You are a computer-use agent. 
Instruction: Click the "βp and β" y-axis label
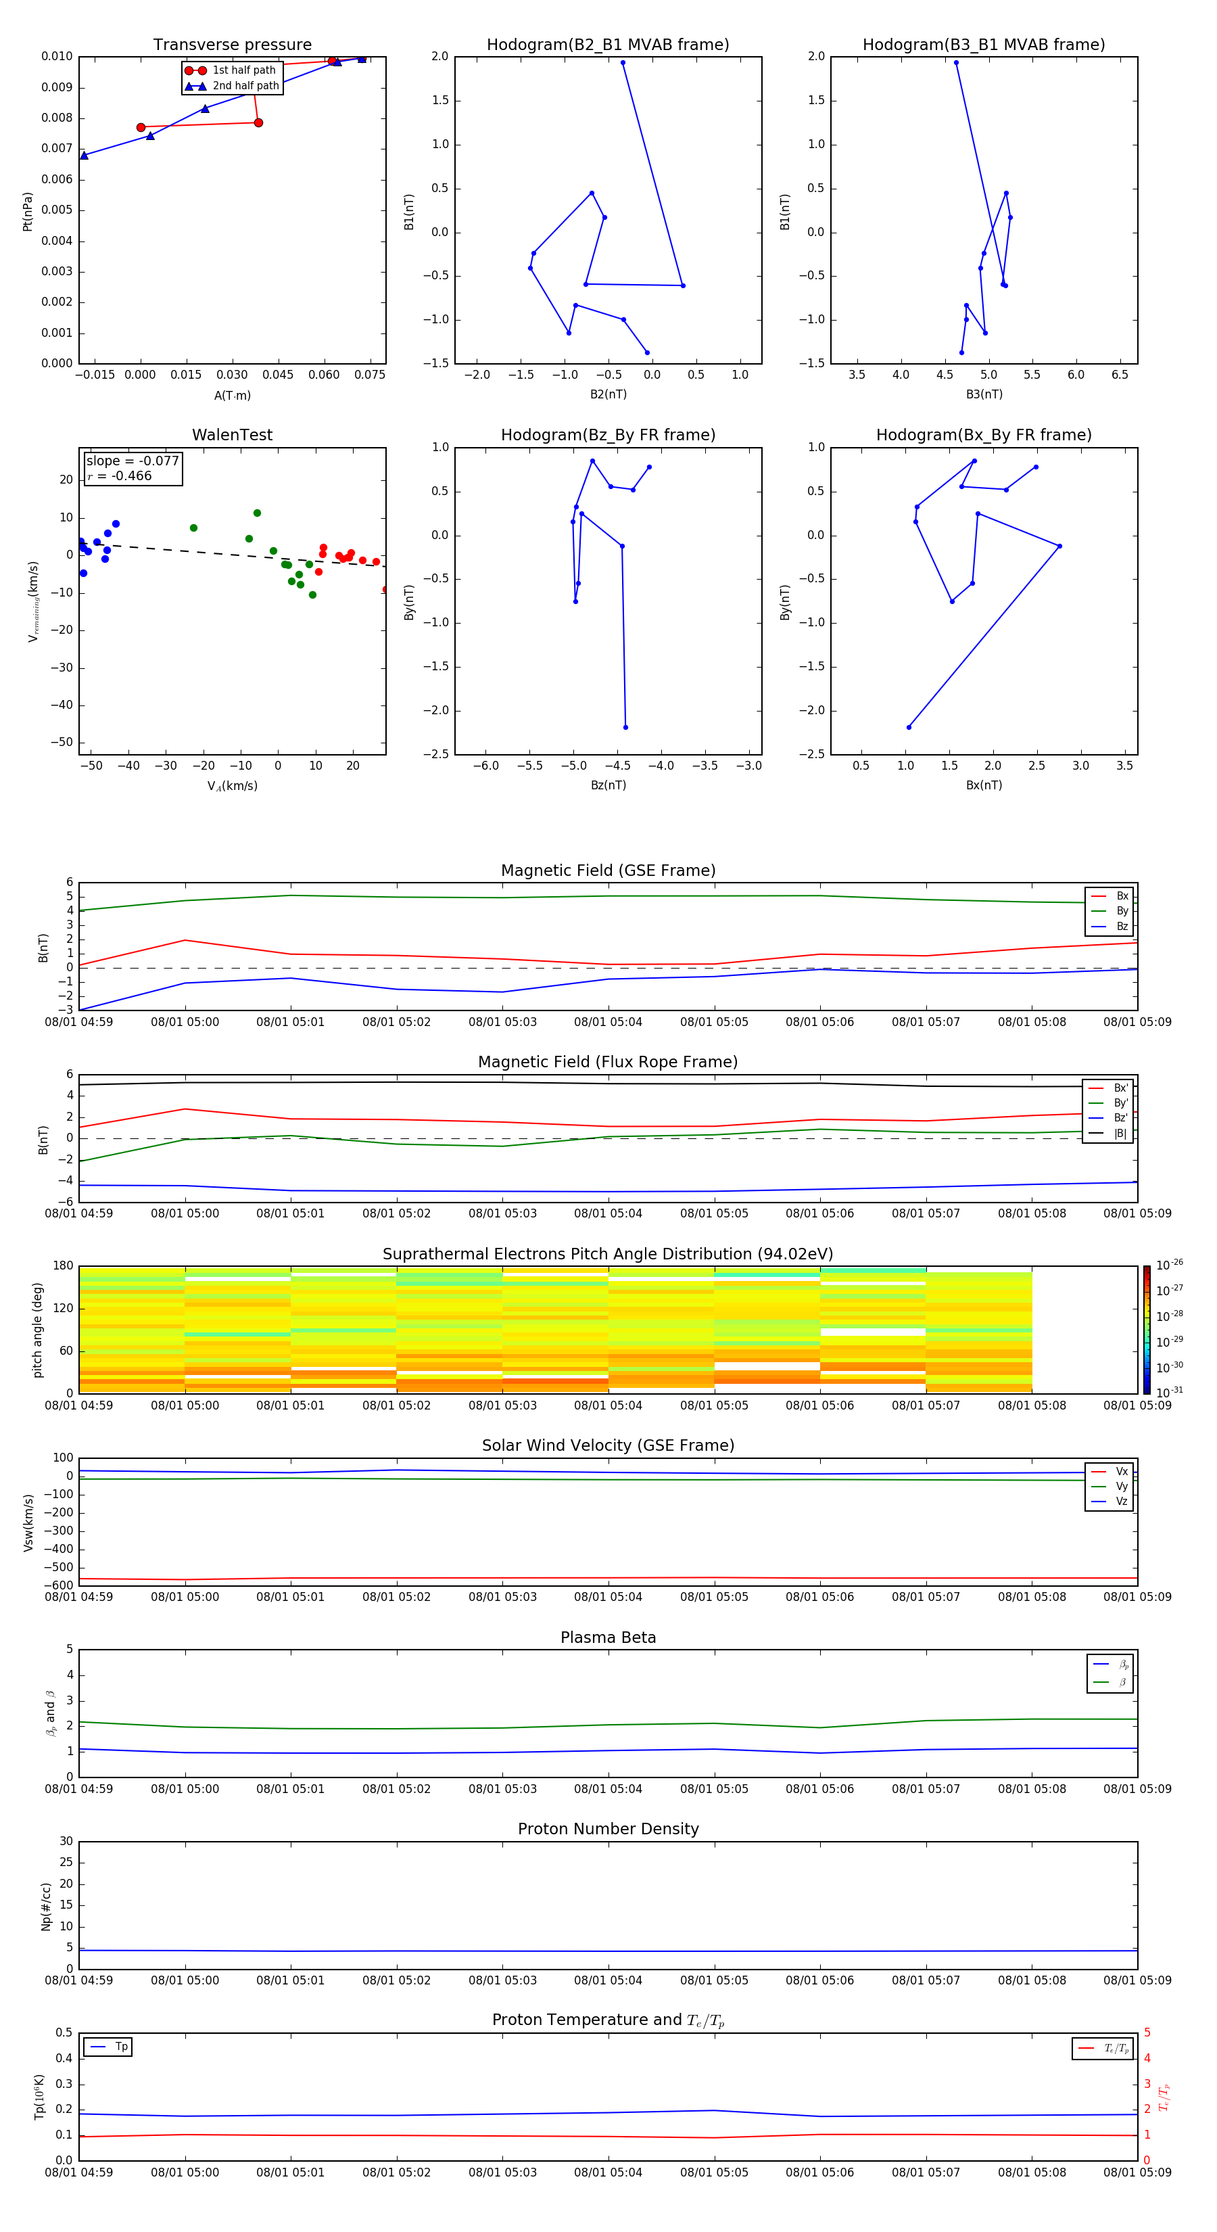(x=50, y=1713)
